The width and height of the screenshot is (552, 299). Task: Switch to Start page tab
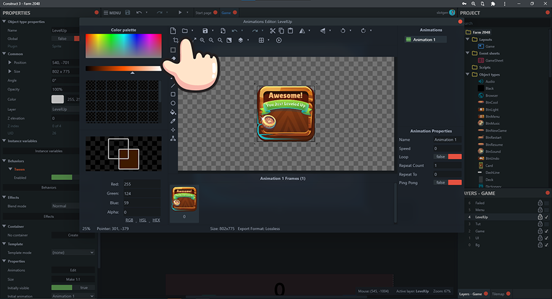pos(204,13)
